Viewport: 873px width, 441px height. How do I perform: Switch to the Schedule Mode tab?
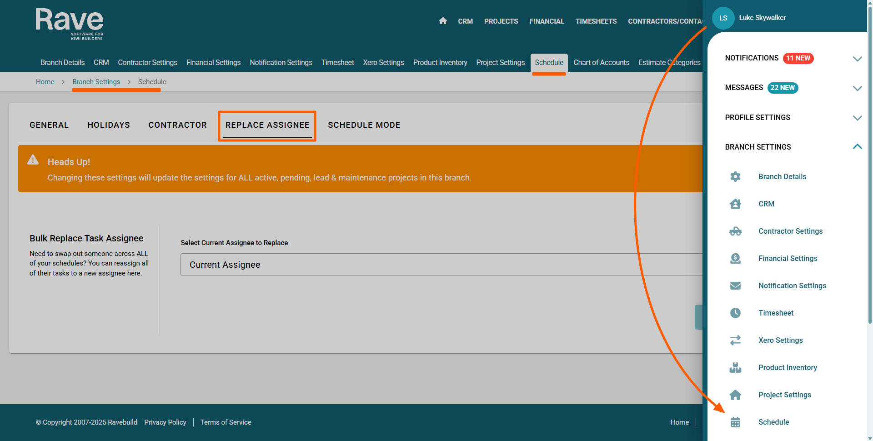click(364, 125)
